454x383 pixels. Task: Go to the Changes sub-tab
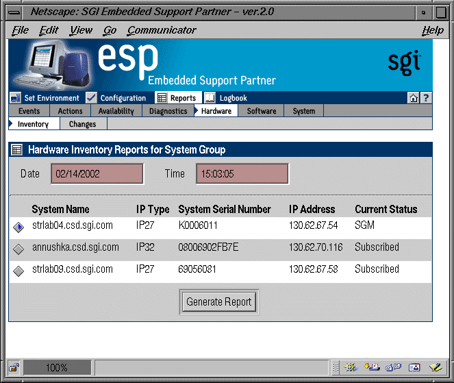pyautogui.click(x=82, y=124)
